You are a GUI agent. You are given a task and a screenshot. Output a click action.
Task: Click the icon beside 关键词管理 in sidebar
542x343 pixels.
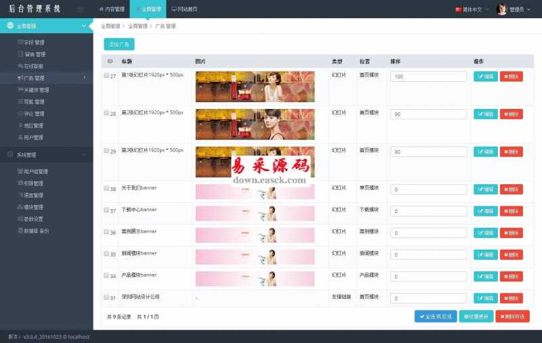click(20, 90)
